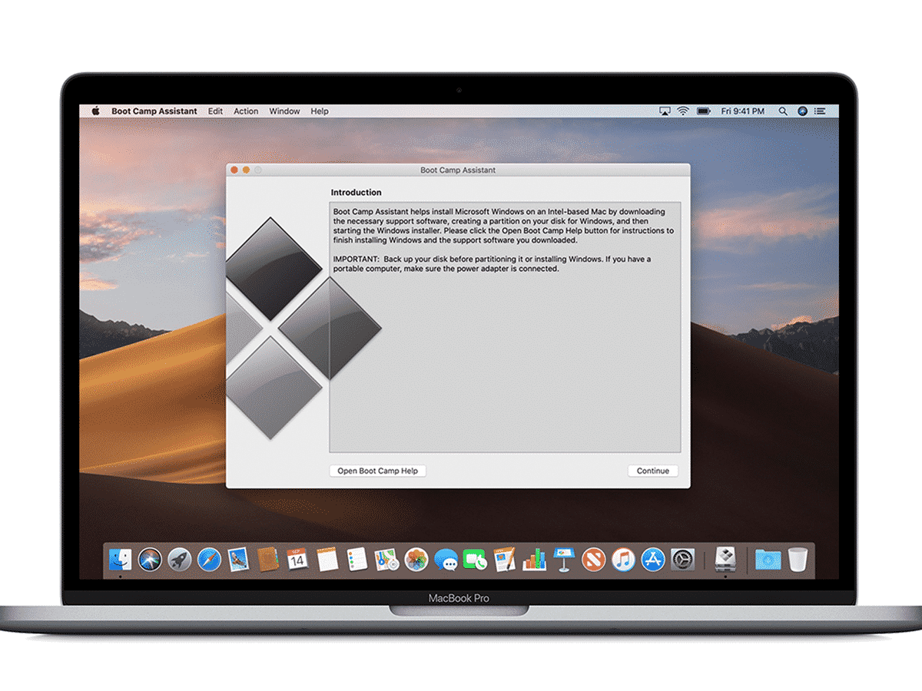The width and height of the screenshot is (922, 691).
Task: Open App Store icon in Dock
Action: (652, 560)
